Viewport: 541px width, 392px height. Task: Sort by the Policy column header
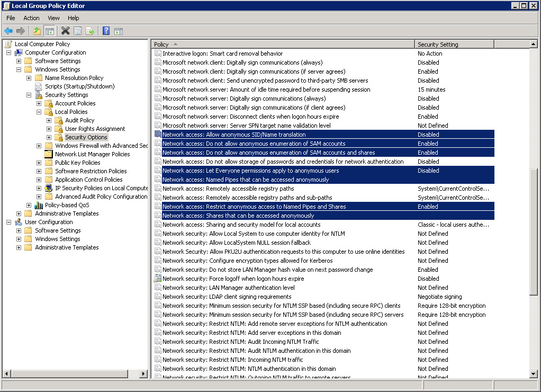[x=283, y=44]
